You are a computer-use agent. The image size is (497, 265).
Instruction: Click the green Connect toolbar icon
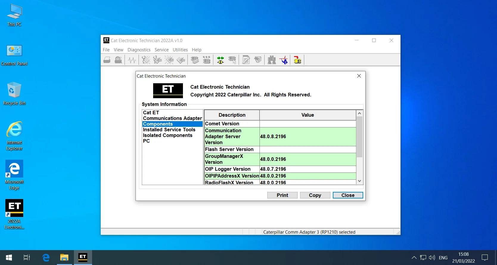tap(220, 60)
